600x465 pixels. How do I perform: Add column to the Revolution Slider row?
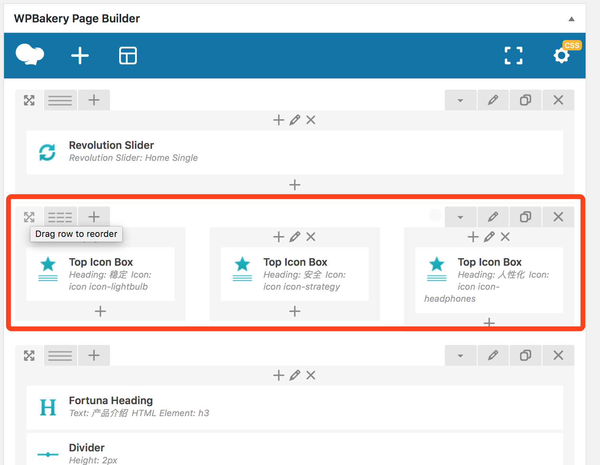tap(94, 100)
